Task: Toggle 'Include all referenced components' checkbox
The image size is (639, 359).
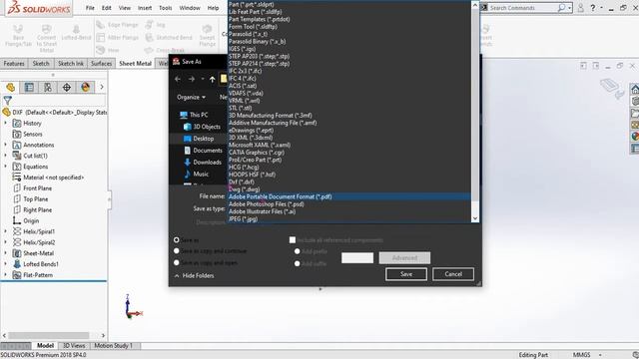Action: (x=293, y=240)
